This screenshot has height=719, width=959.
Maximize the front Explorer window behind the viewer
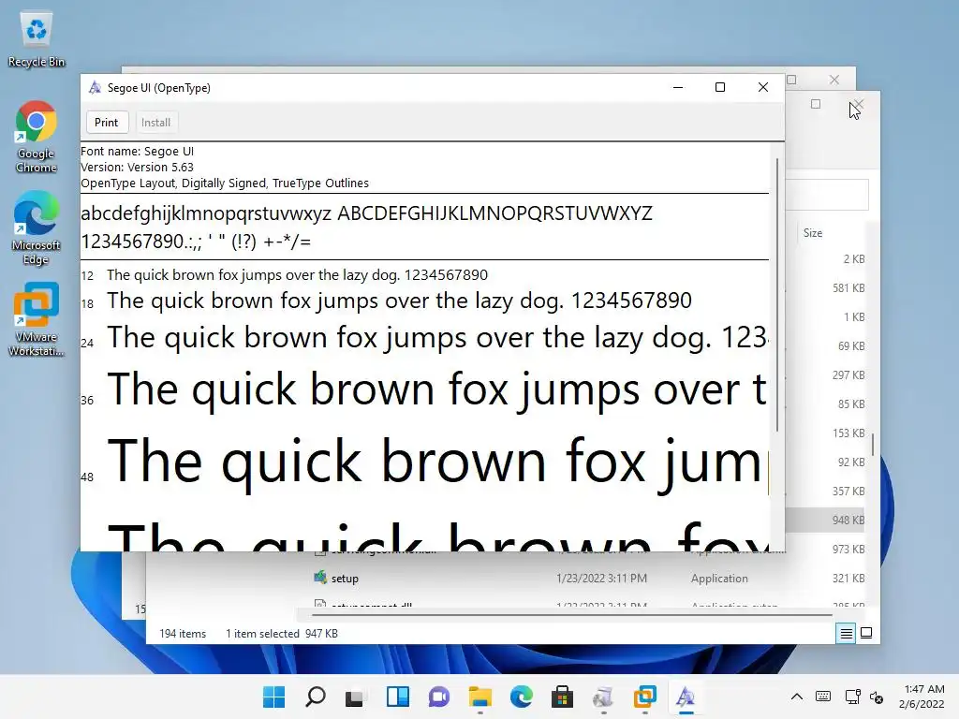(x=816, y=104)
